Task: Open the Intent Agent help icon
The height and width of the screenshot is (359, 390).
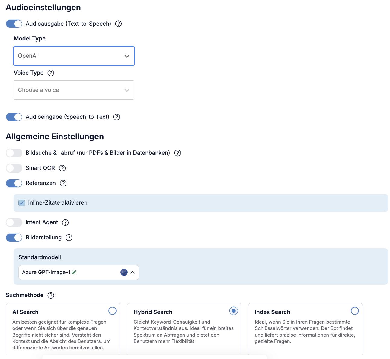Action: click(65, 222)
